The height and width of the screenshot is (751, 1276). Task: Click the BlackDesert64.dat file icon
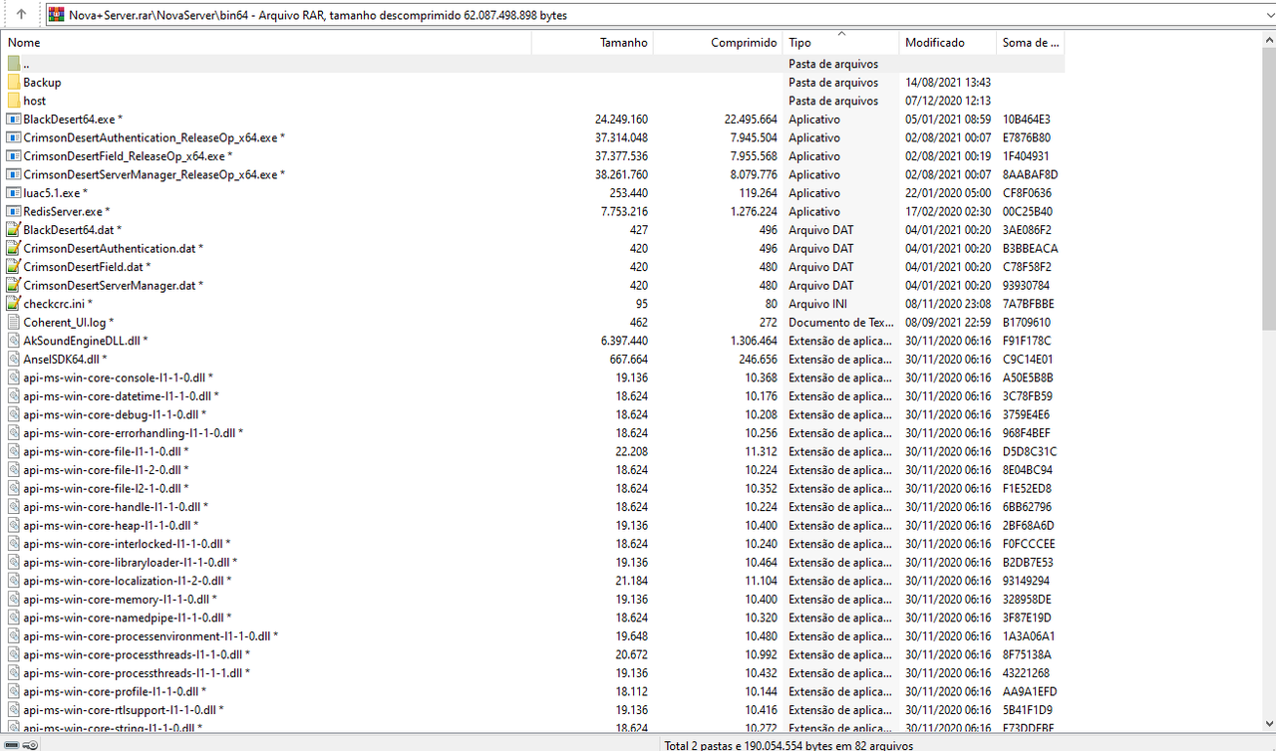(14, 230)
